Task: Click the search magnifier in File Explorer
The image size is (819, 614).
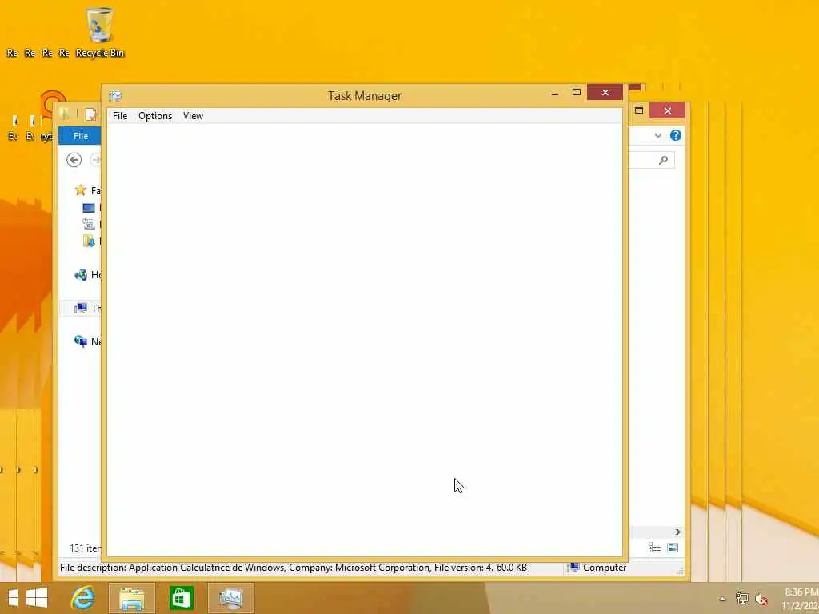Action: (663, 160)
